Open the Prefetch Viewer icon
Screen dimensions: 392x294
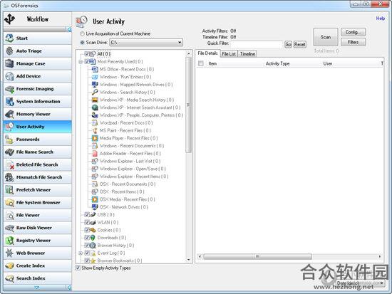[x=9, y=190]
